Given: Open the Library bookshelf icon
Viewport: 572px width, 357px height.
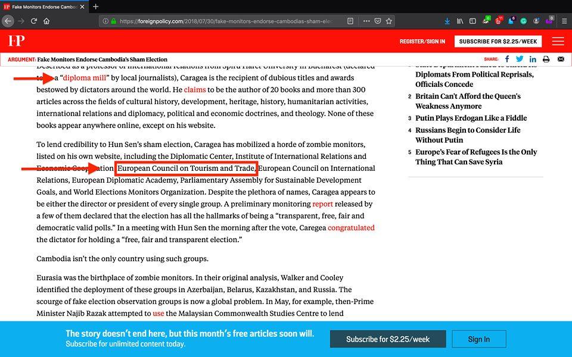Looking at the screenshot, I should [460, 21].
